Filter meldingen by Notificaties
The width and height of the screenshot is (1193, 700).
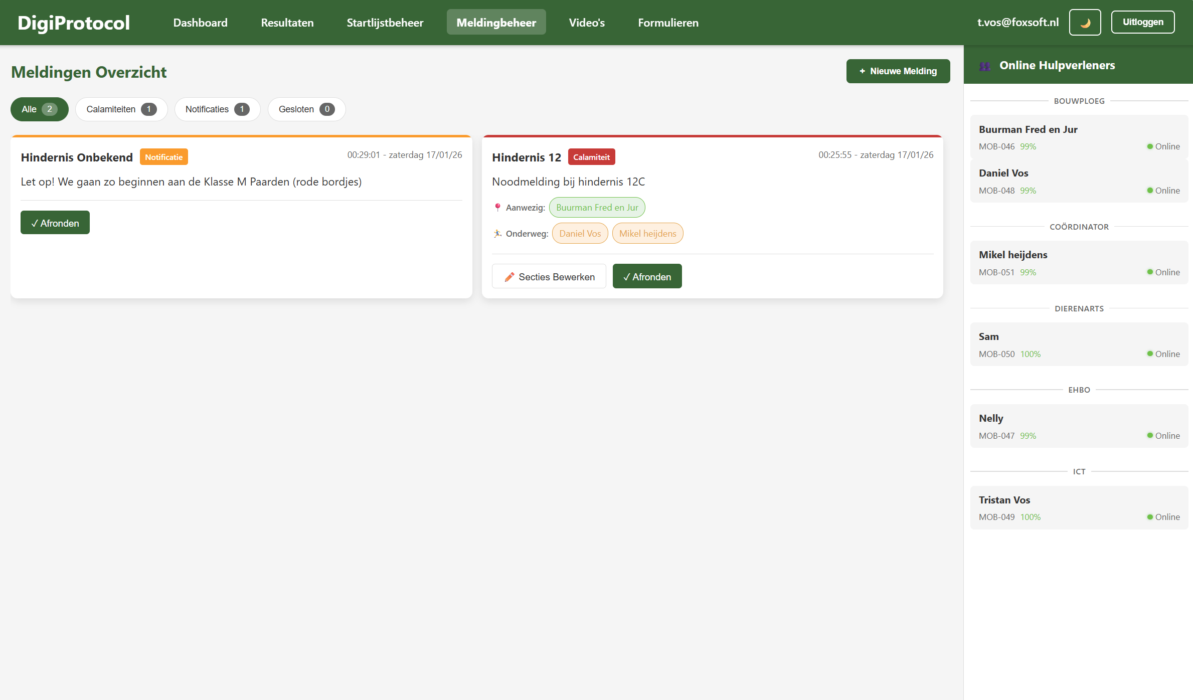coord(217,109)
